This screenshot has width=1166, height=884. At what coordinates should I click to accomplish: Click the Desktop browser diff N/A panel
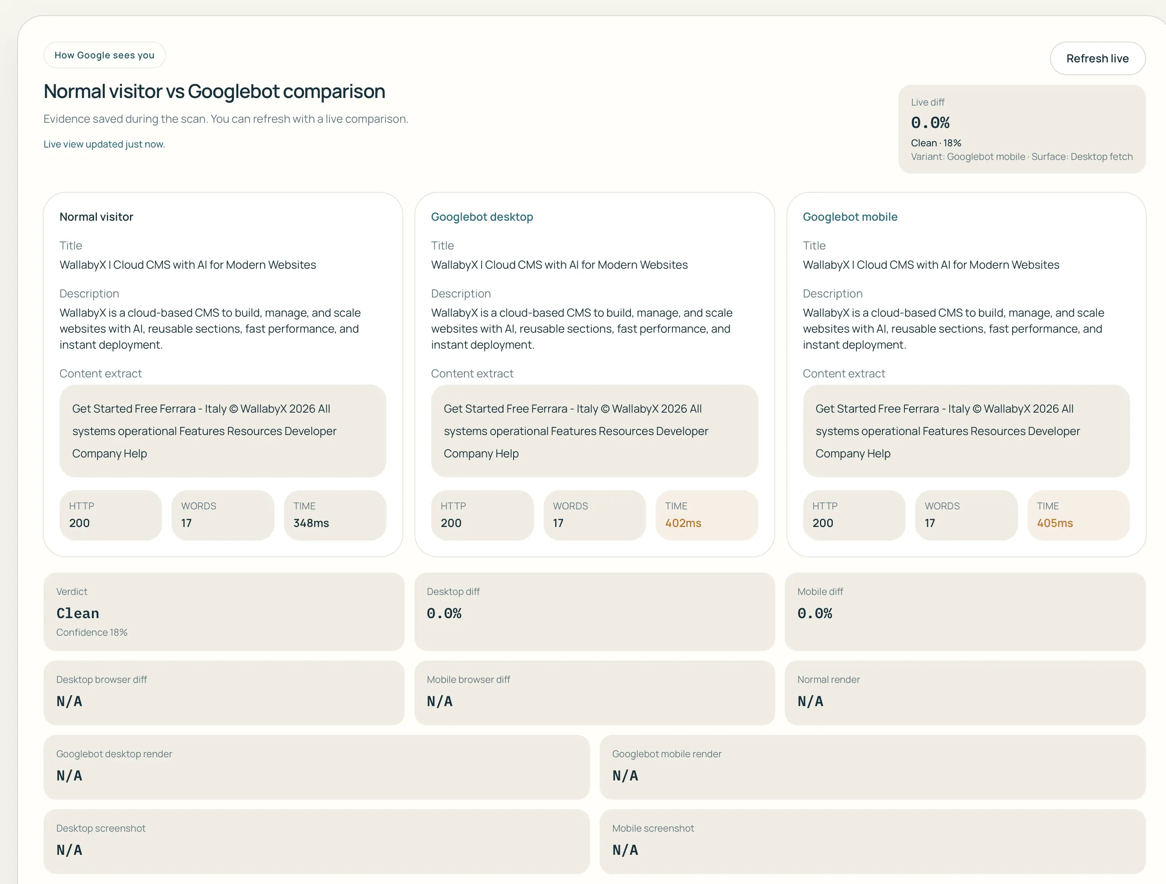(224, 692)
